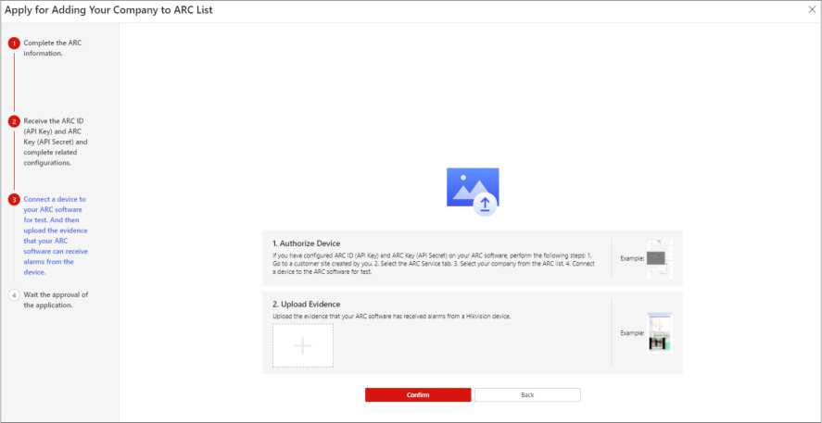Click the step 2 red circle indicator

coord(14,121)
